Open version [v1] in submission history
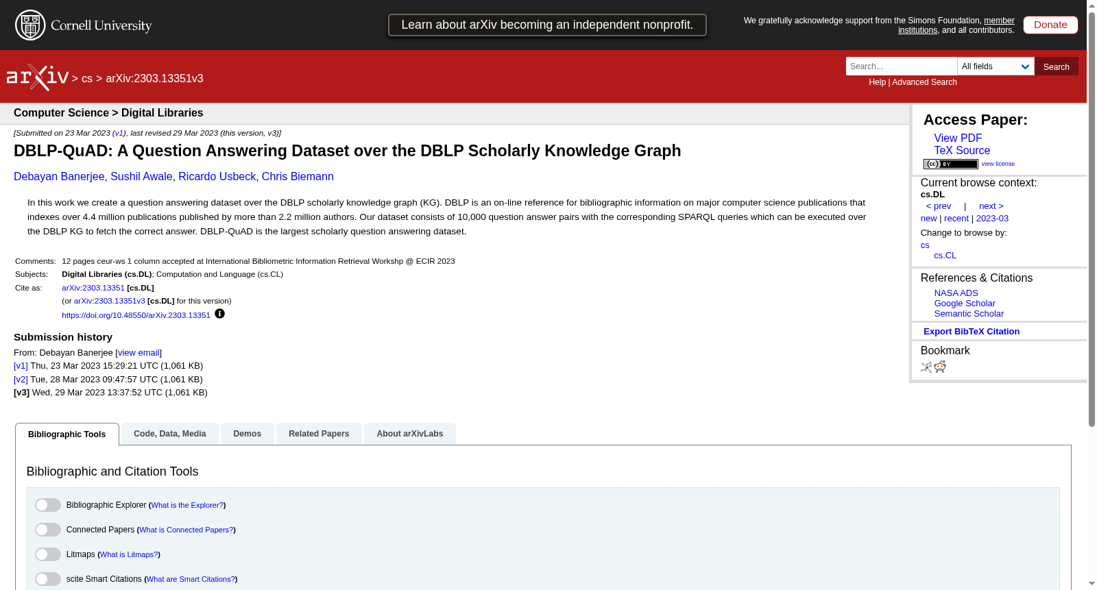 point(21,366)
